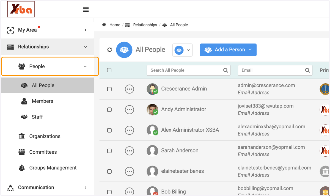Click the My Area target icon

click(x=10, y=30)
